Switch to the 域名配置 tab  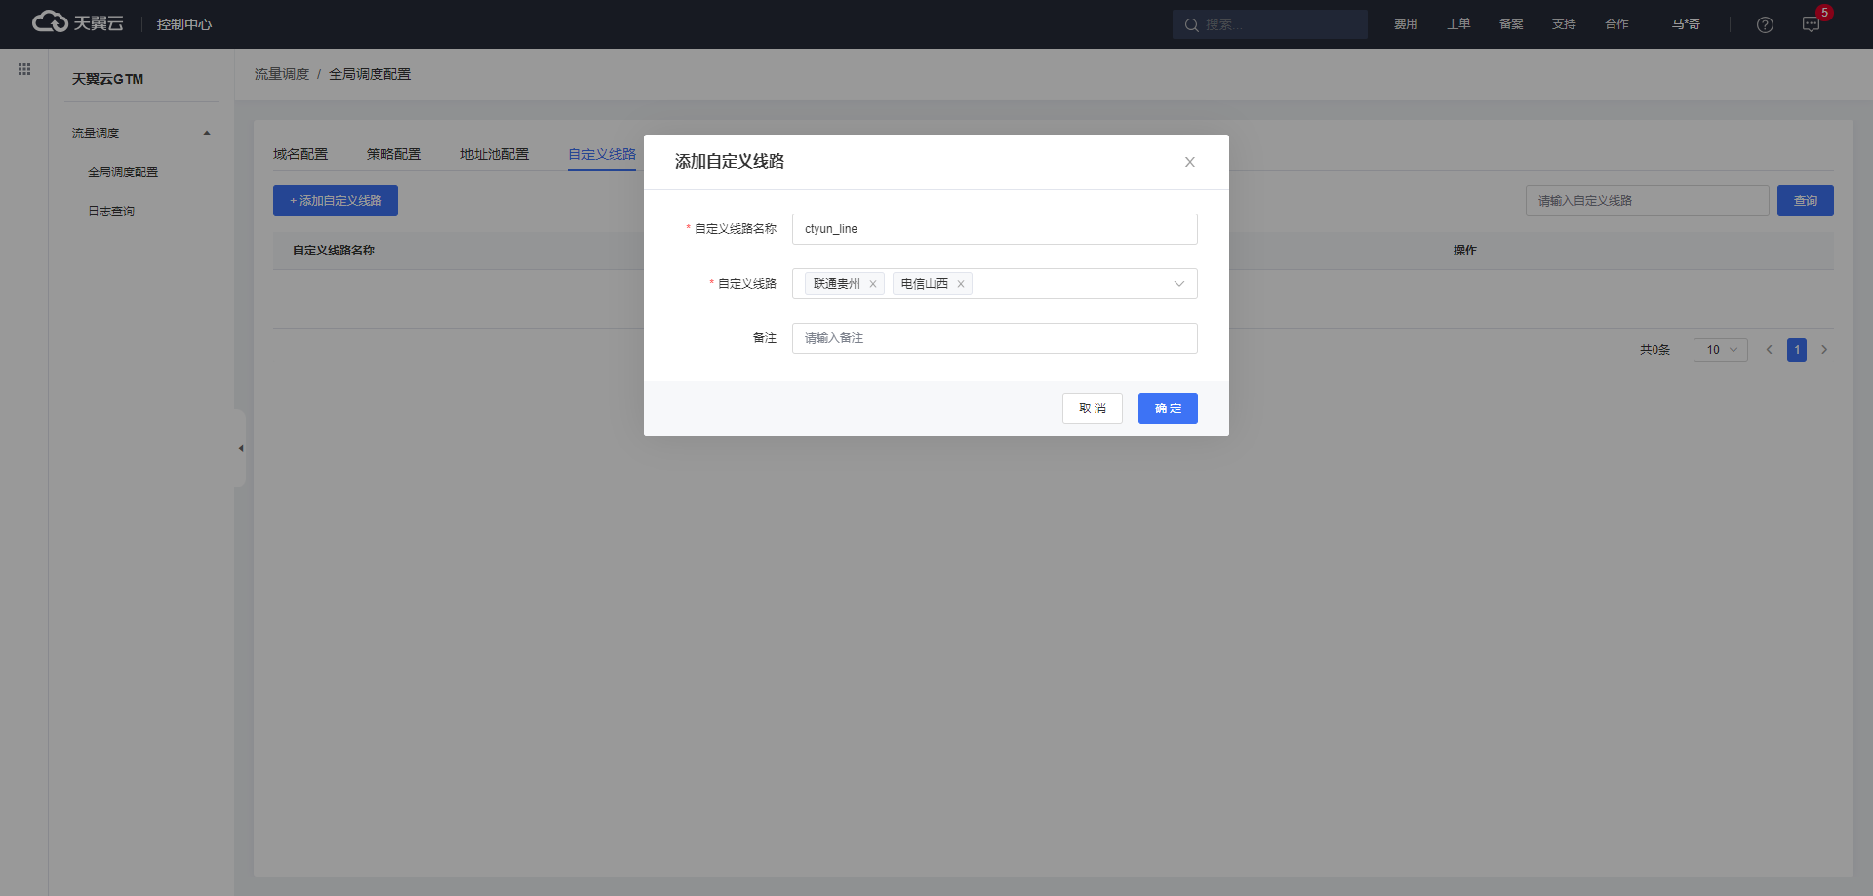pos(300,154)
